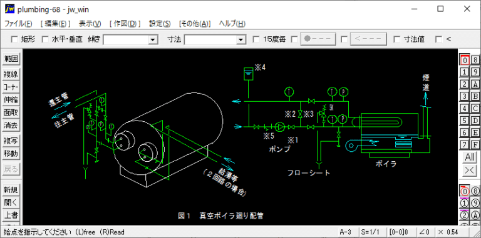The width and height of the screenshot is (481, 238).
Task: Click the <--- arrow style button
Action: tap(368, 39)
